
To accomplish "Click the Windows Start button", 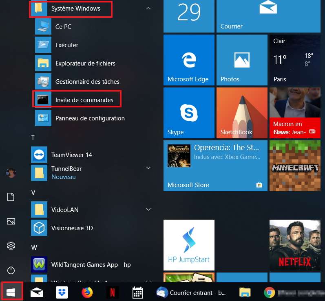I will 11,292.
